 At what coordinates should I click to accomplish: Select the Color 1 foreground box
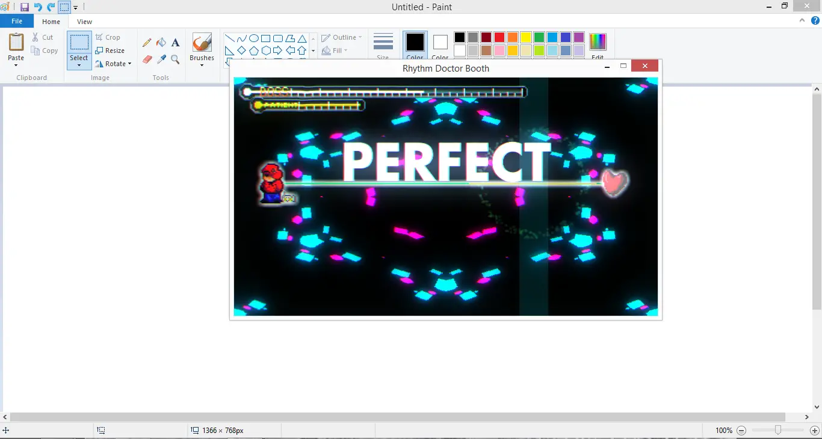(415, 46)
